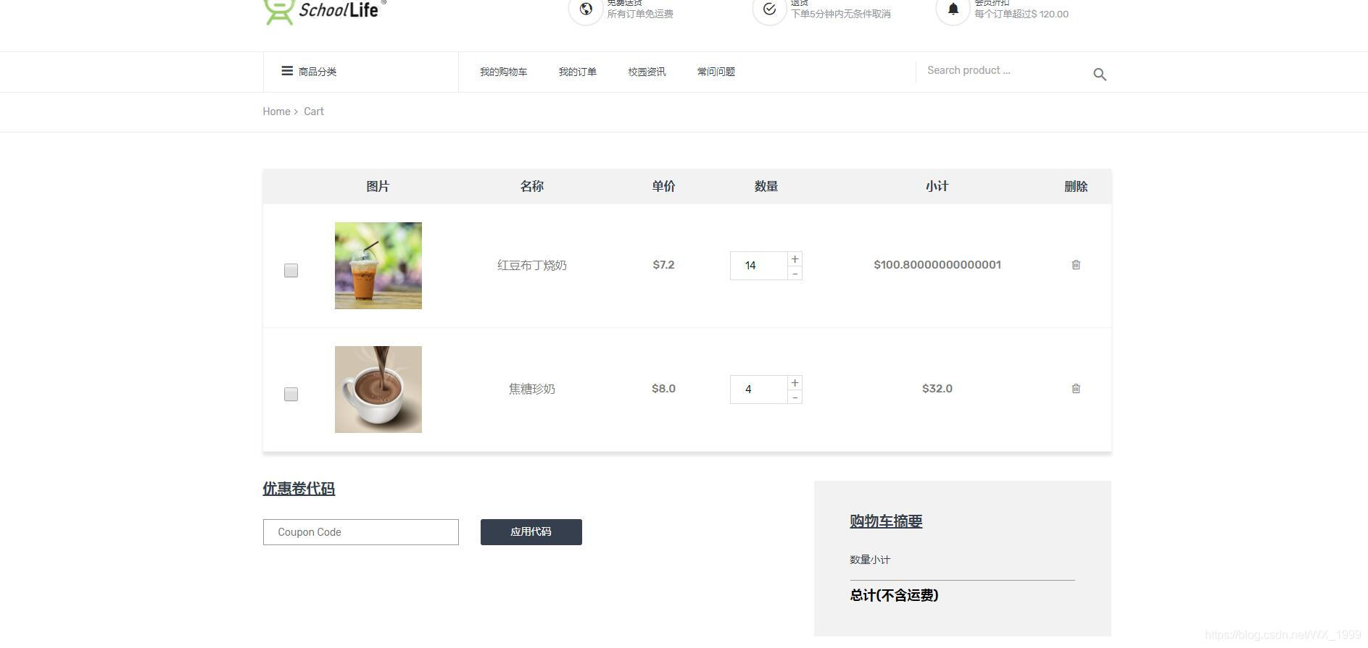Open 常问问题 menu item
The width and height of the screenshot is (1368, 648).
pos(716,72)
